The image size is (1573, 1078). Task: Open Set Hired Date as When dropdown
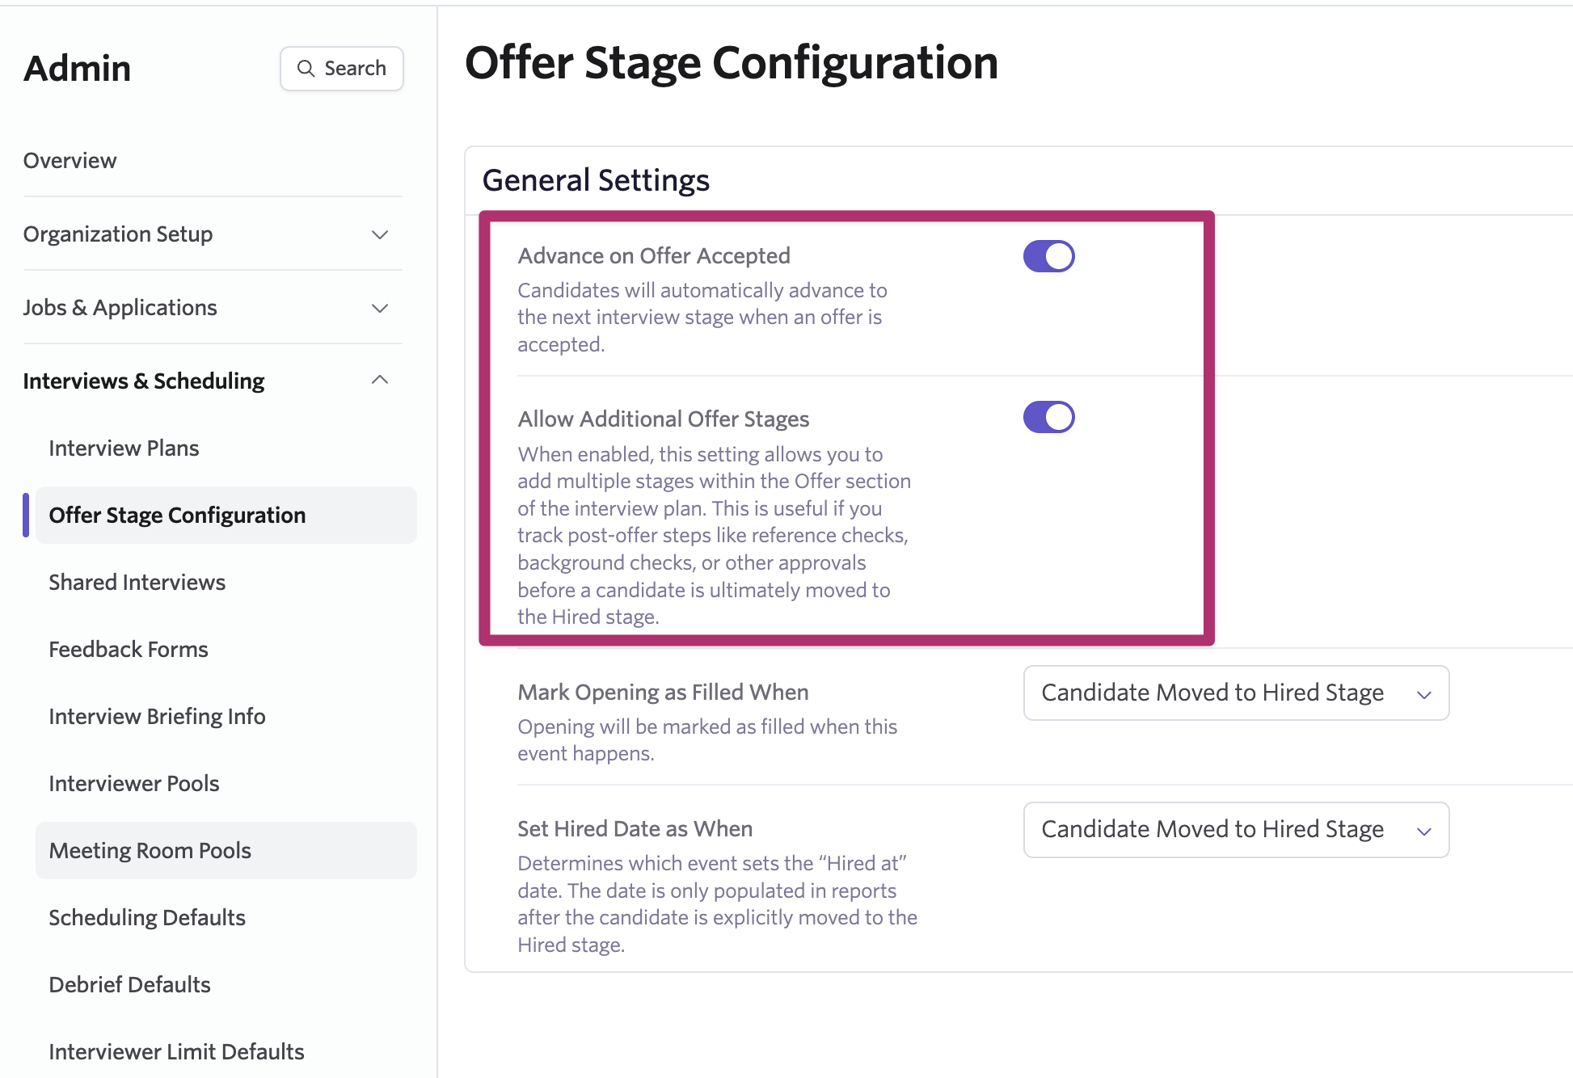point(1235,829)
